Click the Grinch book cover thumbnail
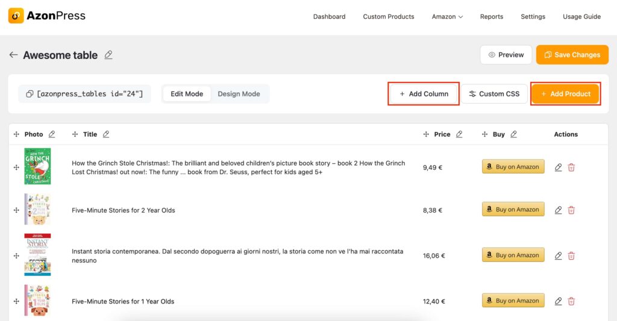The image size is (617, 321). click(37, 166)
